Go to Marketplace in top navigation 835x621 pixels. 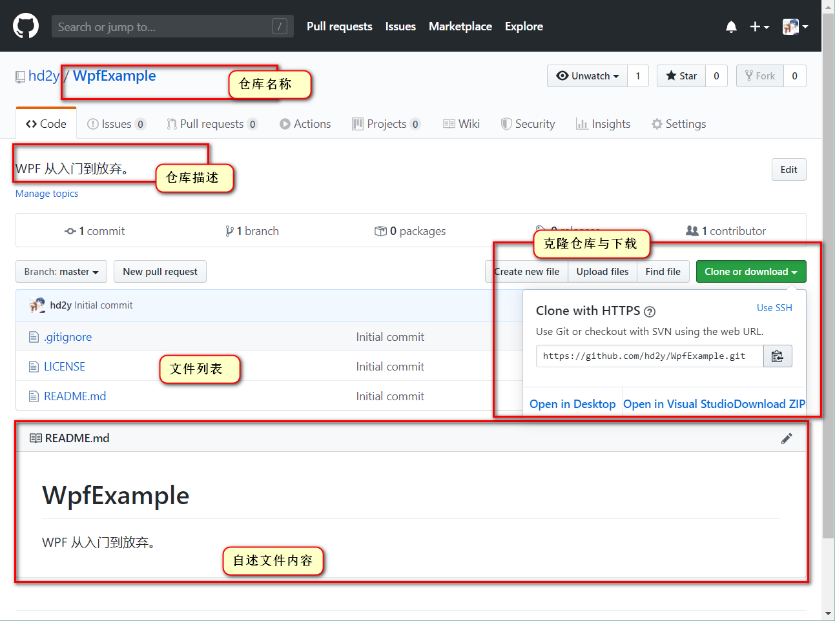tap(460, 26)
